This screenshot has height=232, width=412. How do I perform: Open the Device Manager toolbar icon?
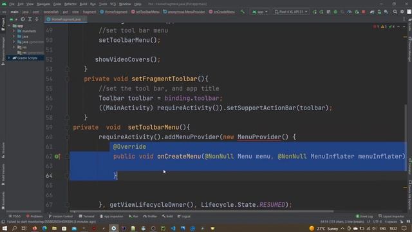point(379,12)
